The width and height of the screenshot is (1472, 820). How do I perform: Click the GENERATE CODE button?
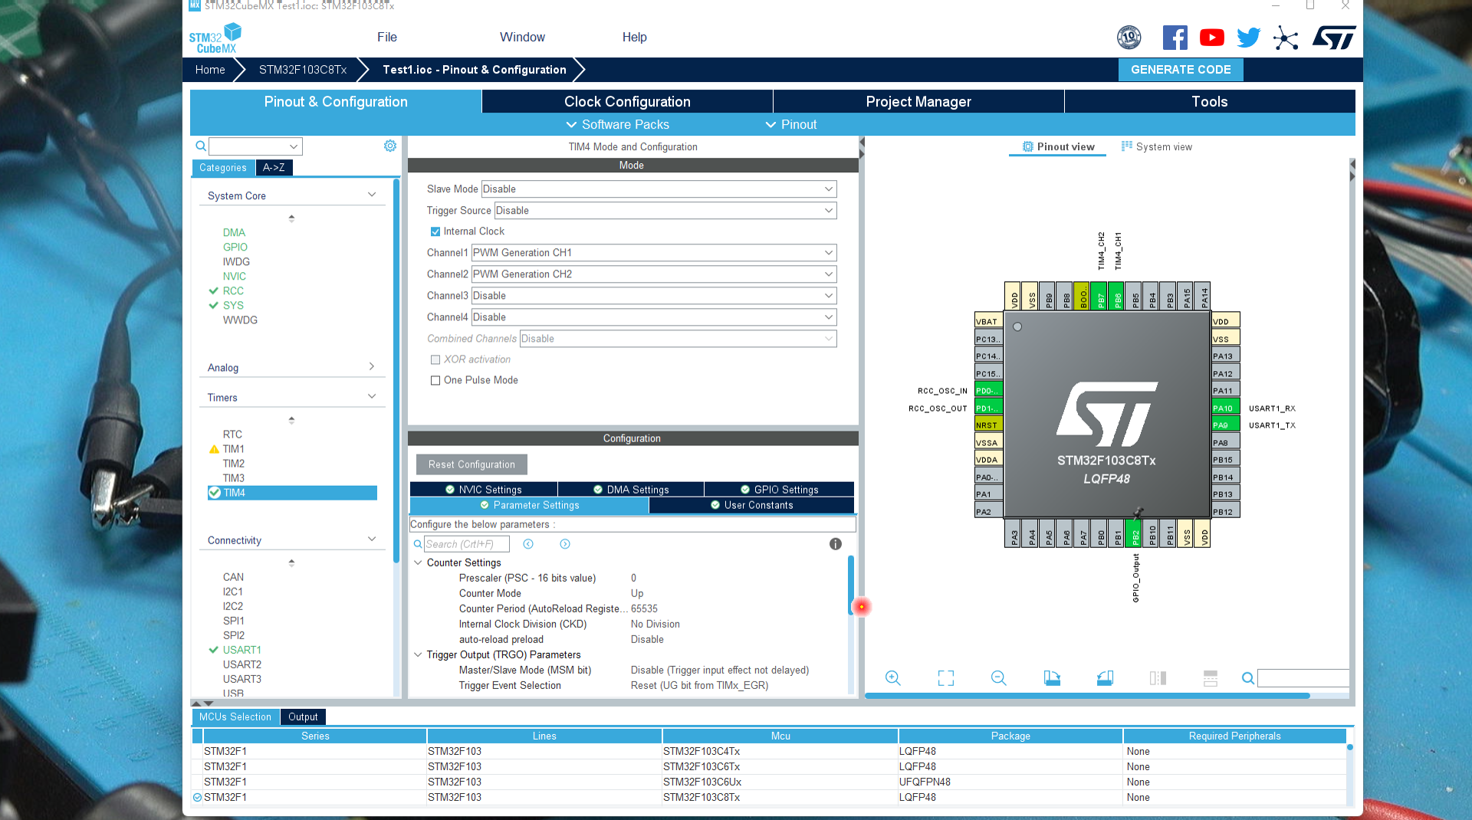[1181, 69]
